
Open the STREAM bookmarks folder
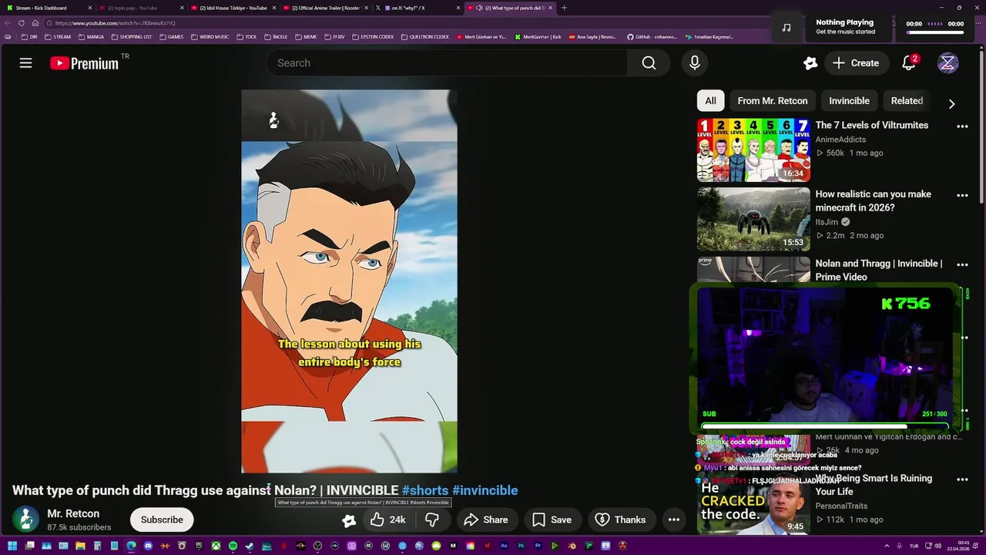click(x=58, y=37)
